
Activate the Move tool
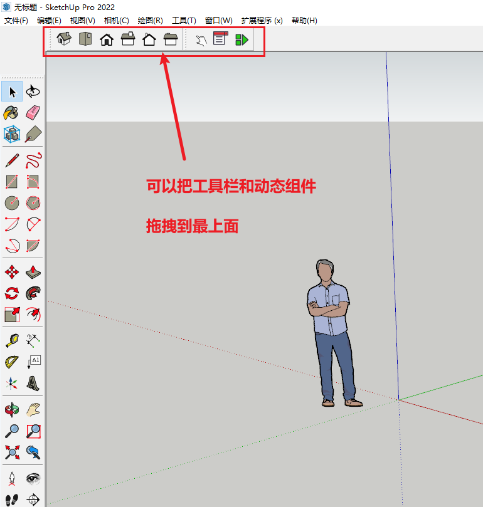tap(12, 272)
